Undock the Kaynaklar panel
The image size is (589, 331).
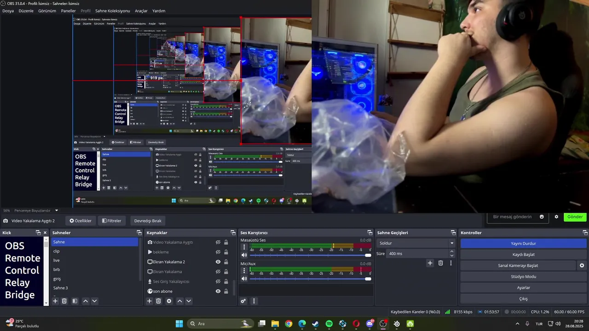233,233
